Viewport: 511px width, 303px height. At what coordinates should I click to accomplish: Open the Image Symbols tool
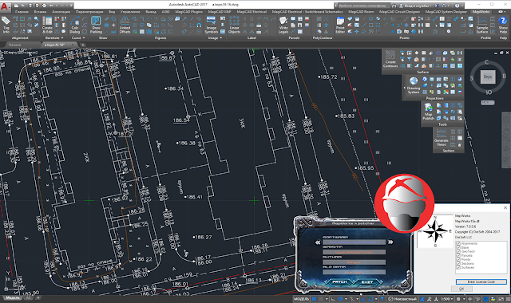point(211,25)
